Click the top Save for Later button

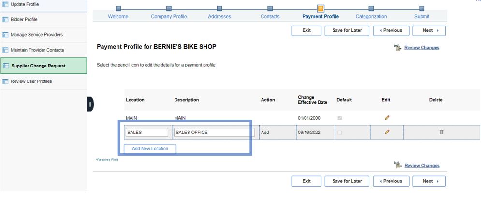(347, 30)
